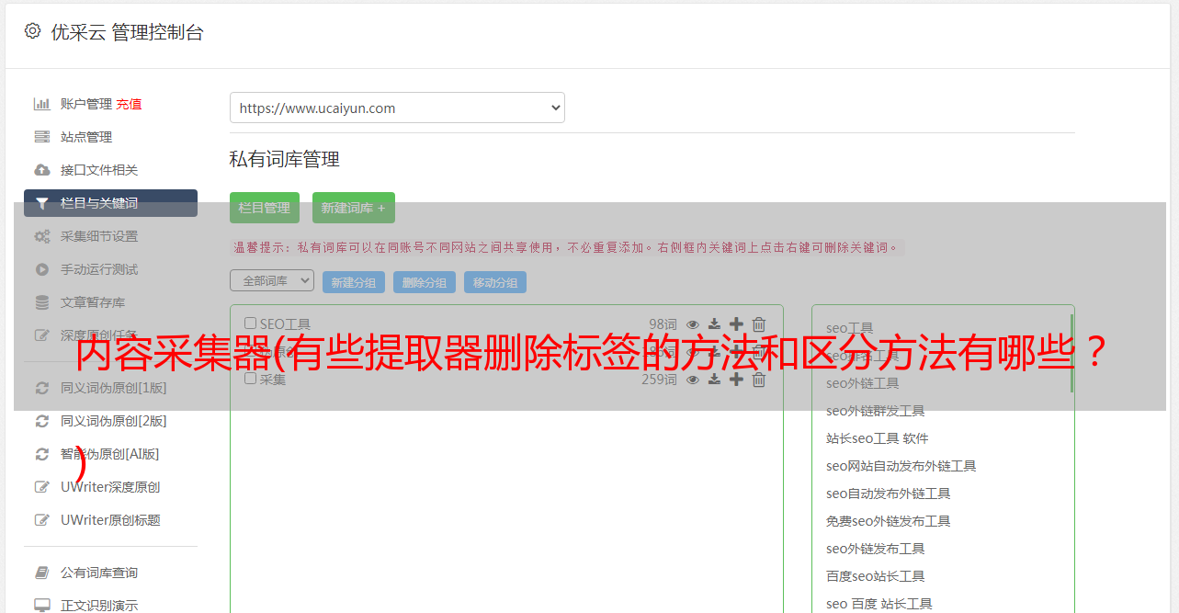Go to 站点管理 menu item
Screen dimensions: 1179x613
click(x=86, y=137)
